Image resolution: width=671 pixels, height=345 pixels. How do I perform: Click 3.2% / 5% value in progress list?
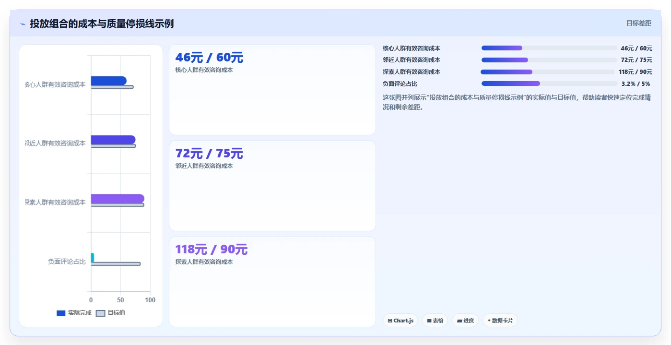tap(636, 84)
